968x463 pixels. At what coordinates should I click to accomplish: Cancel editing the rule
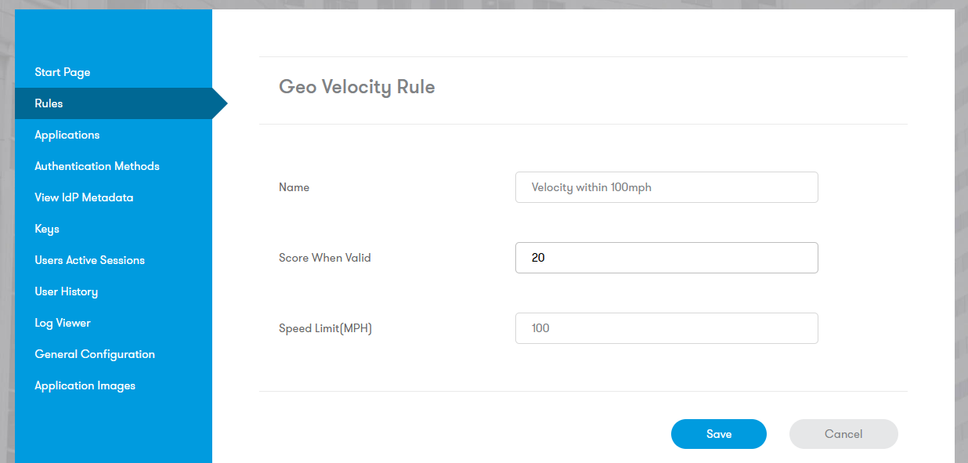point(843,433)
